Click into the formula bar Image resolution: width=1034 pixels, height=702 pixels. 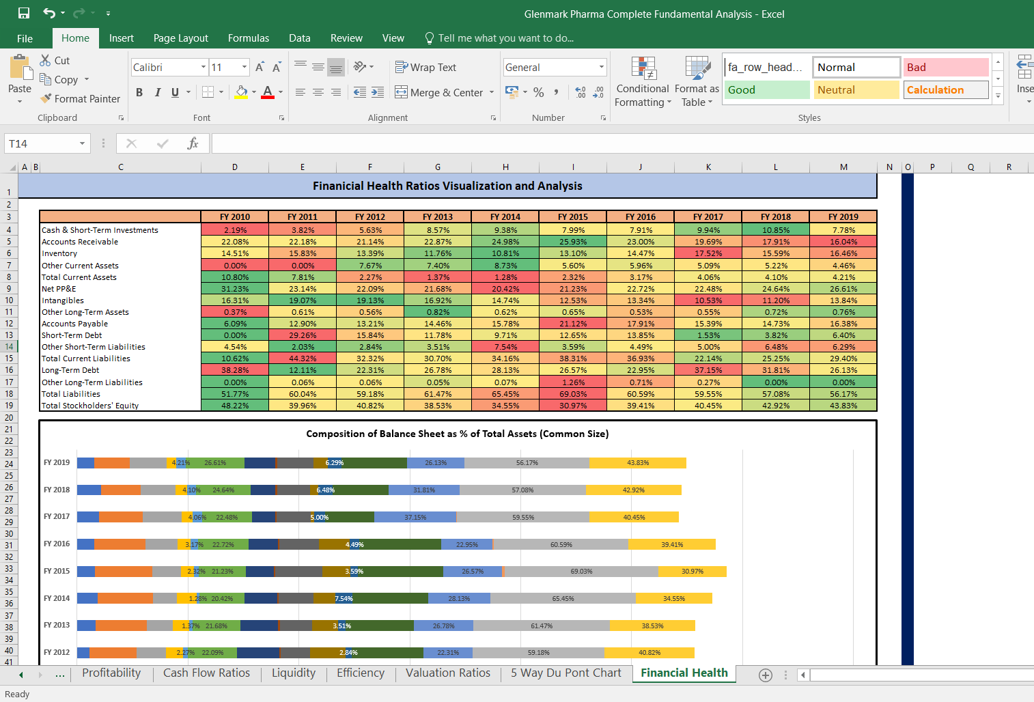point(621,143)
